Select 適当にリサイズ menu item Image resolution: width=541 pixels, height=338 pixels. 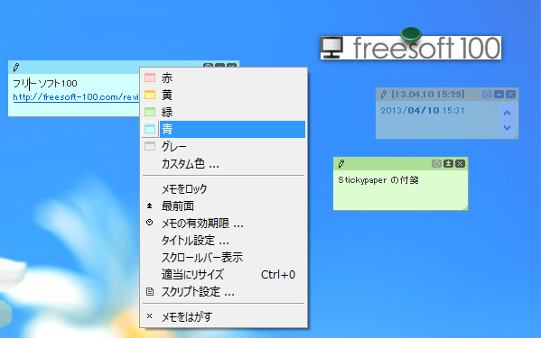click(x=224, y=275)
